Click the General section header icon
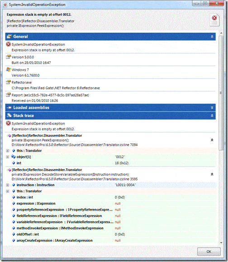The height and width of the screenshot is (262, 228). pos(9,37)
